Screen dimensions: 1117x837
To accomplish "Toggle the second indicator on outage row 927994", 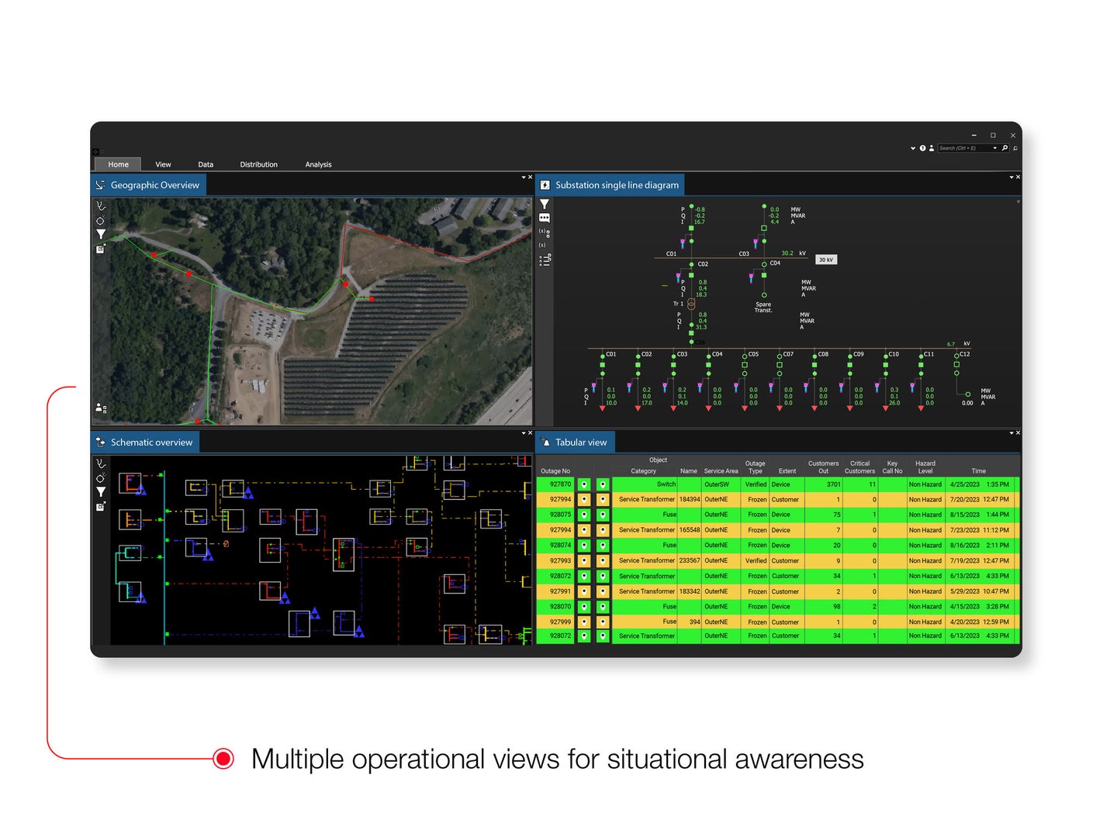I will (x=603, y=499).
